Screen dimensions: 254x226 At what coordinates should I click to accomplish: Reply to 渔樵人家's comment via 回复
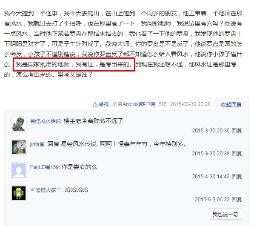click(x=237, y=200)
